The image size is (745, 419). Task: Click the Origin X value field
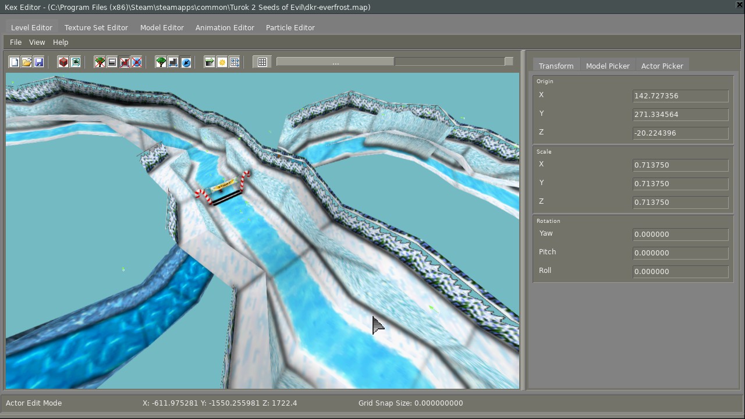click(x=680, y=96)
